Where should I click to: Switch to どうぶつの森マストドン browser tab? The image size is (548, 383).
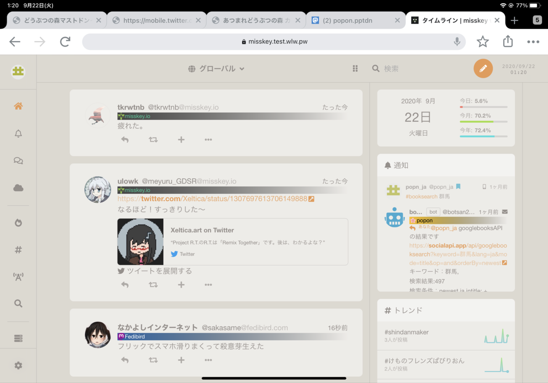(57, 20)
